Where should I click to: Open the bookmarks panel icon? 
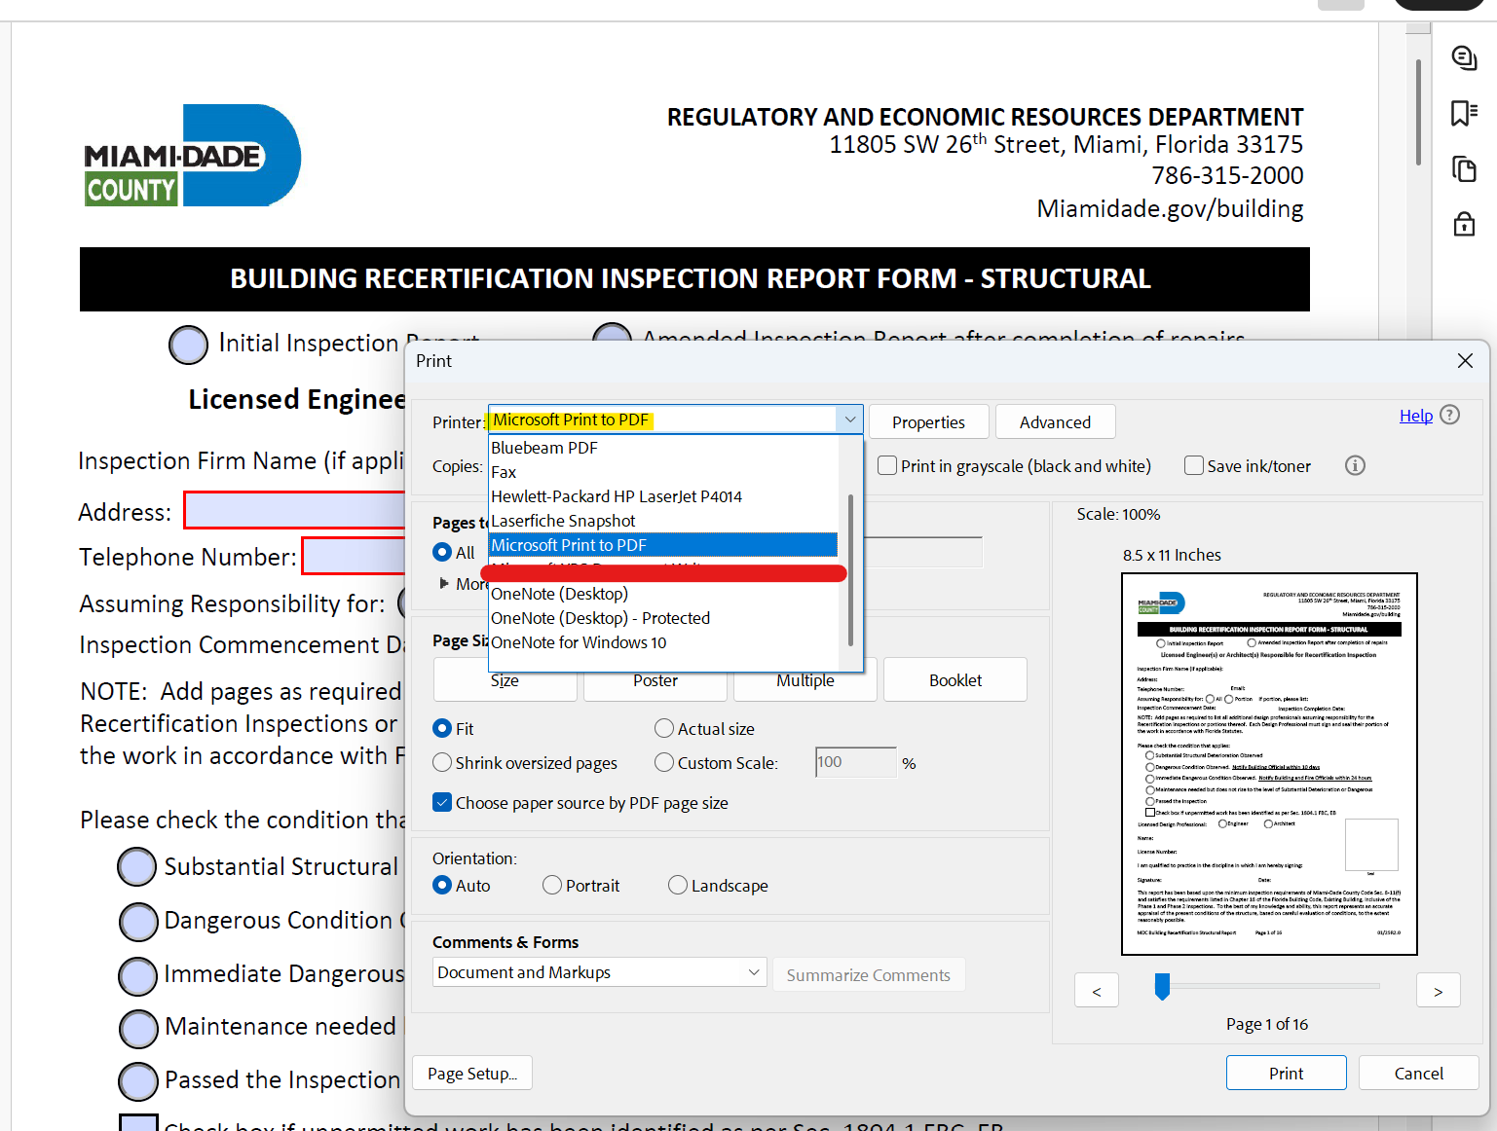(1464, 113)
